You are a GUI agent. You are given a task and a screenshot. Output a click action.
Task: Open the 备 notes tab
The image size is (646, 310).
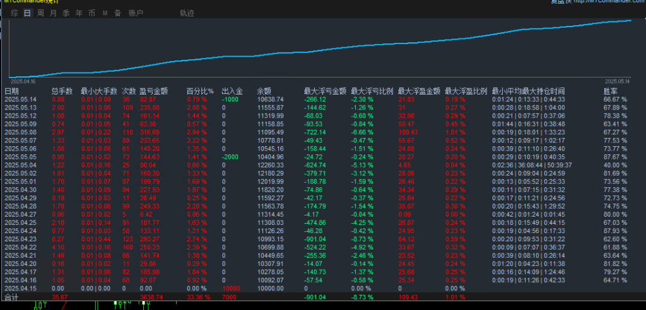[117, 13]
